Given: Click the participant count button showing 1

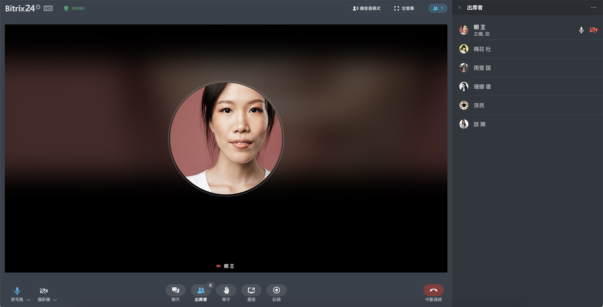Looking at the screenshot, I should tap(438, 8).
